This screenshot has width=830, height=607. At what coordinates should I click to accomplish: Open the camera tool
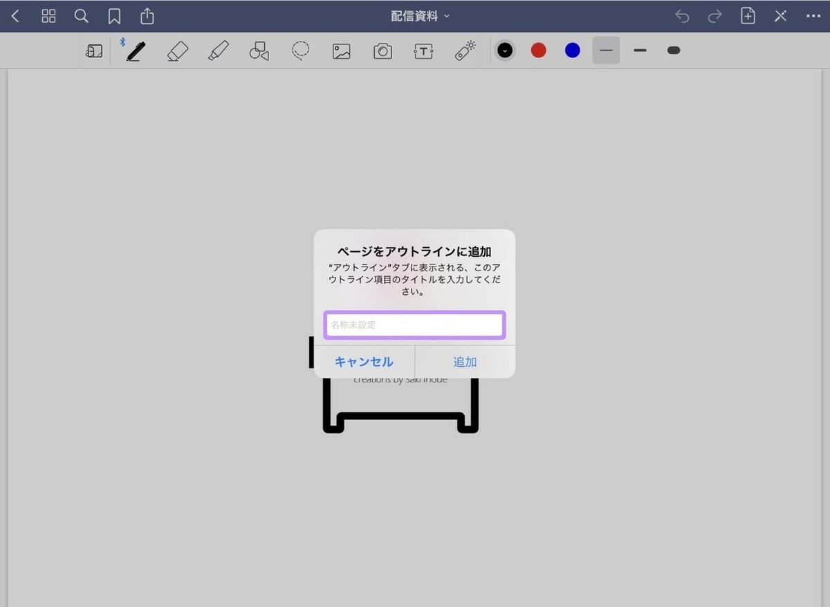382,50
